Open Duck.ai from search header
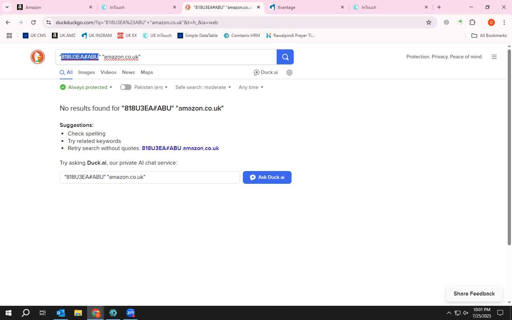This screenshot has width=512, height=320. click(x=266, y=73)
